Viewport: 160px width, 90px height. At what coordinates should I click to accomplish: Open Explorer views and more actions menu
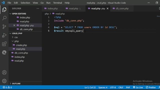click(38, 8)
